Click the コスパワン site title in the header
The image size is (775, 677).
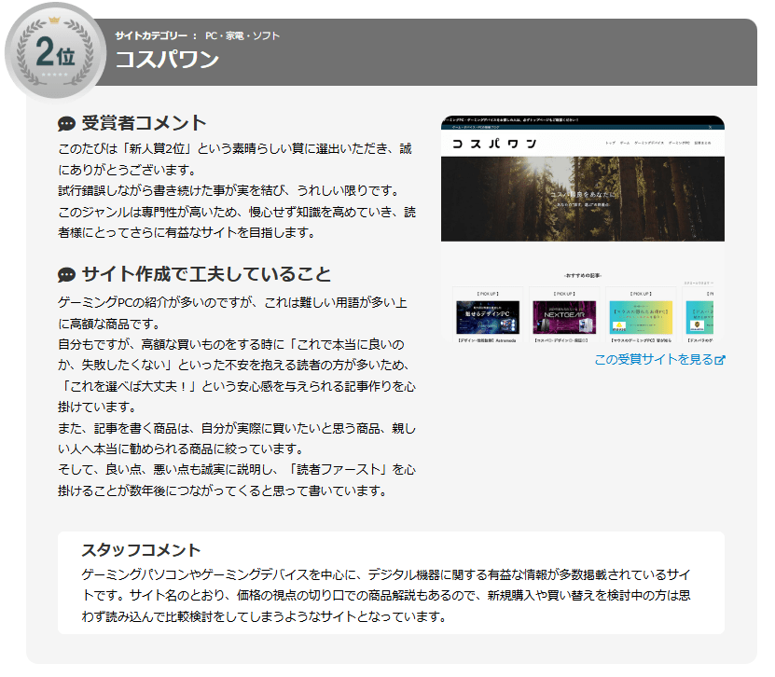(x=167, y=60)
